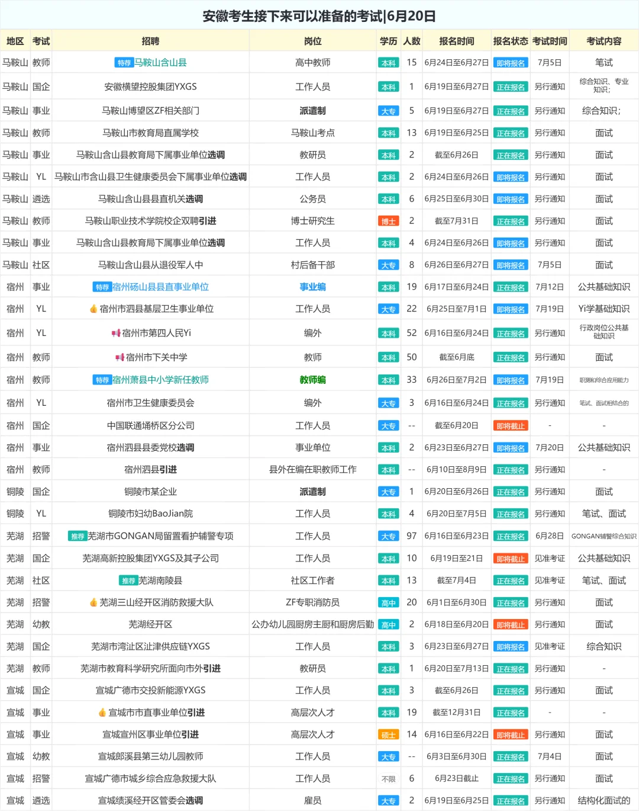Open the 马鞍山含山县 blue link

click(x=160, y=63)
